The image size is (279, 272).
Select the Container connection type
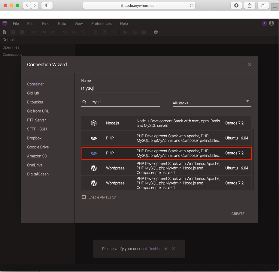pyautogui.click(x=35, y=84)
